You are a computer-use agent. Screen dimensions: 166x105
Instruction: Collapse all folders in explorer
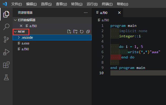click(x=88, y=32)
